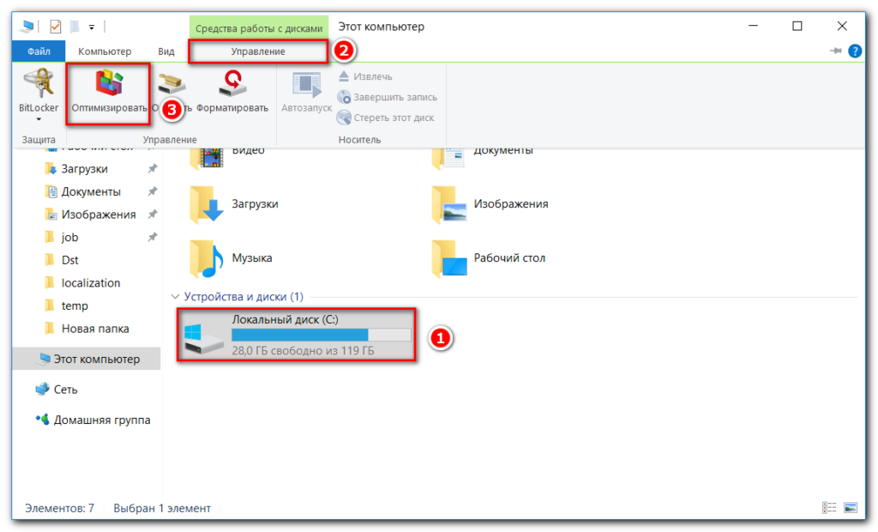Click the BitLocker padlock icon
Viewport: 878px width, 532px height.
click(38, 83)
